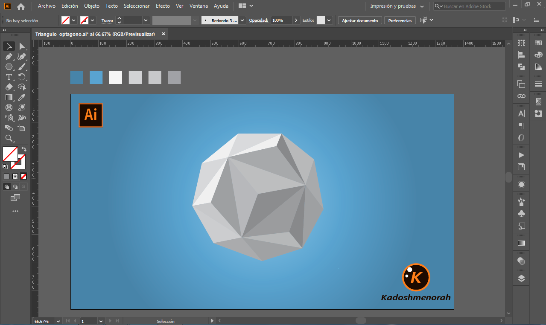
Task: Open the Swatches panel
Action: (x=538, y=43)
